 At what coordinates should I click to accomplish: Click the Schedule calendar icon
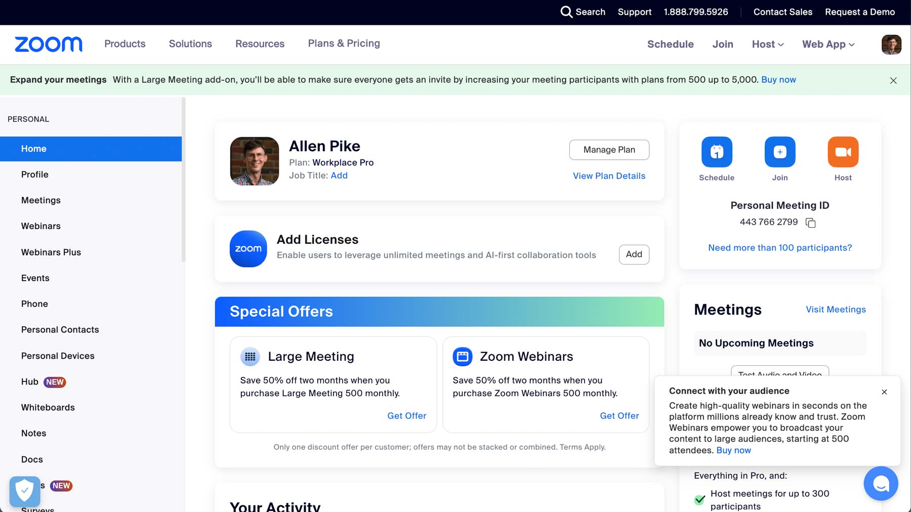point(717,152)
